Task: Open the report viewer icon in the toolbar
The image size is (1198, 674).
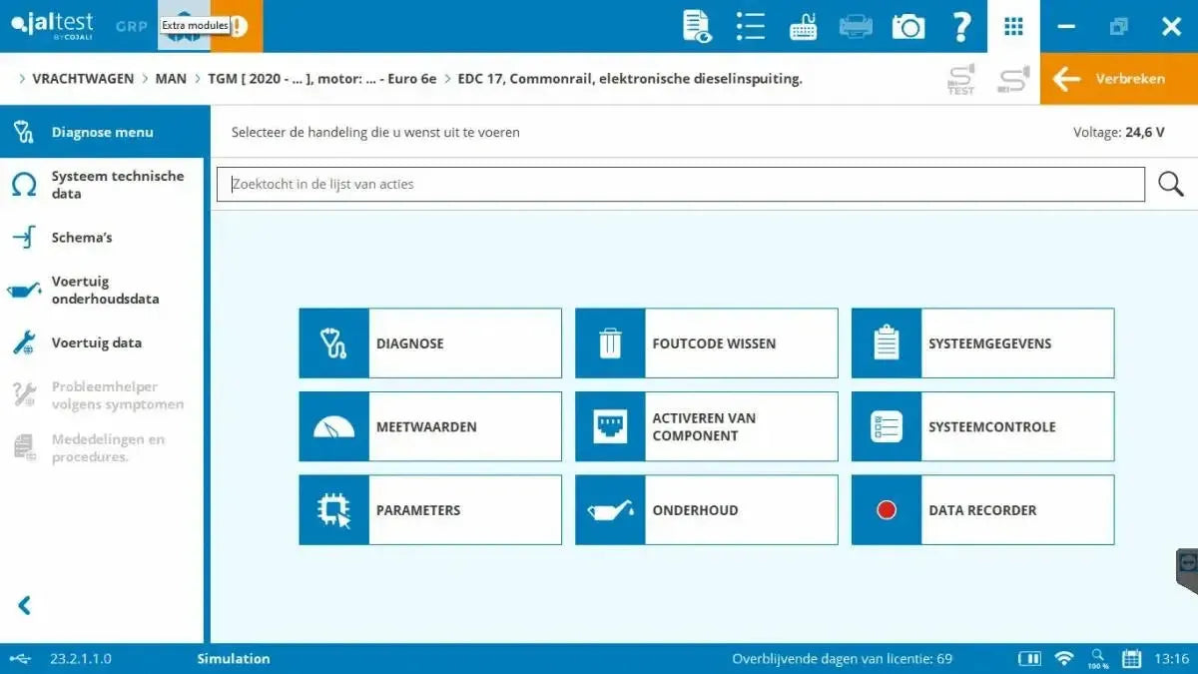Action: 697,26
